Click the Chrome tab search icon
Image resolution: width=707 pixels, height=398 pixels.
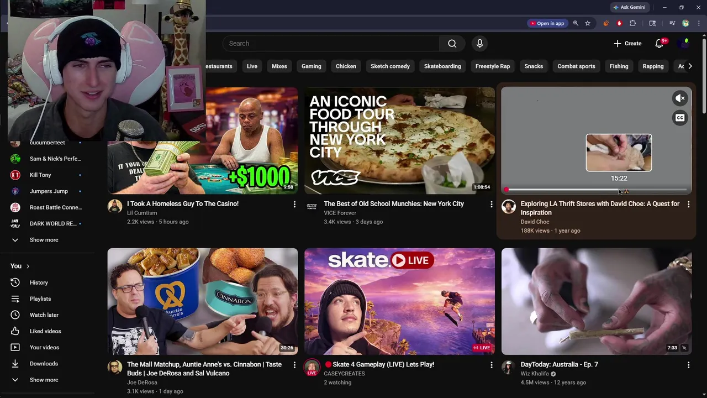(x=652, y=23)
